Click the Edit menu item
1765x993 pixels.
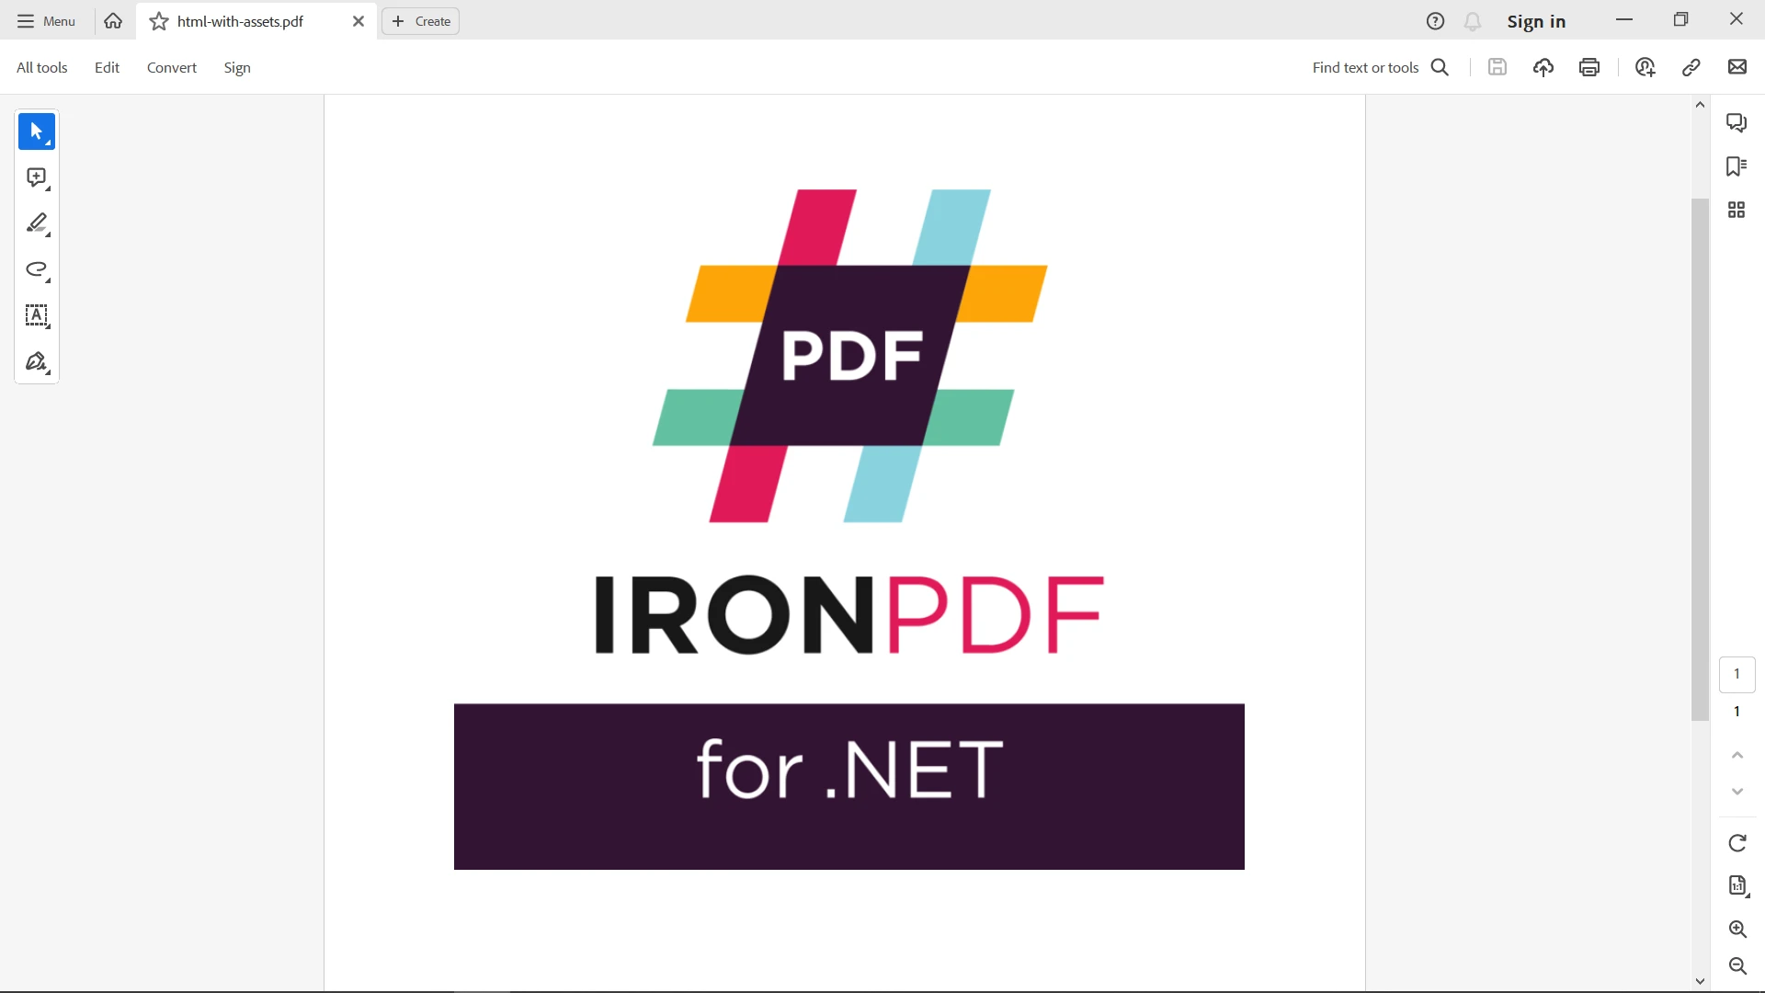pos(107,67)
